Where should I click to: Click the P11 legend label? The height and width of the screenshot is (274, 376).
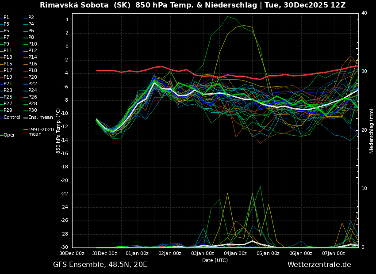(x=8, y=51)
